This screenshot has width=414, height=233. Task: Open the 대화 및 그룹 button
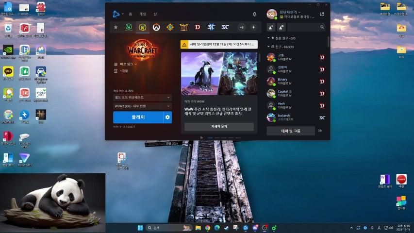[x=291, y=131]
